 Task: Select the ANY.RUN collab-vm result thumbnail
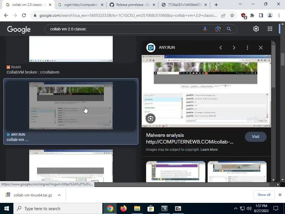pyautogui.click(x=71, y=106)
